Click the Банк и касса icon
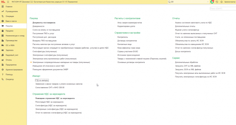This screenshot has width=236, height=125. click(x=2, y=21)
